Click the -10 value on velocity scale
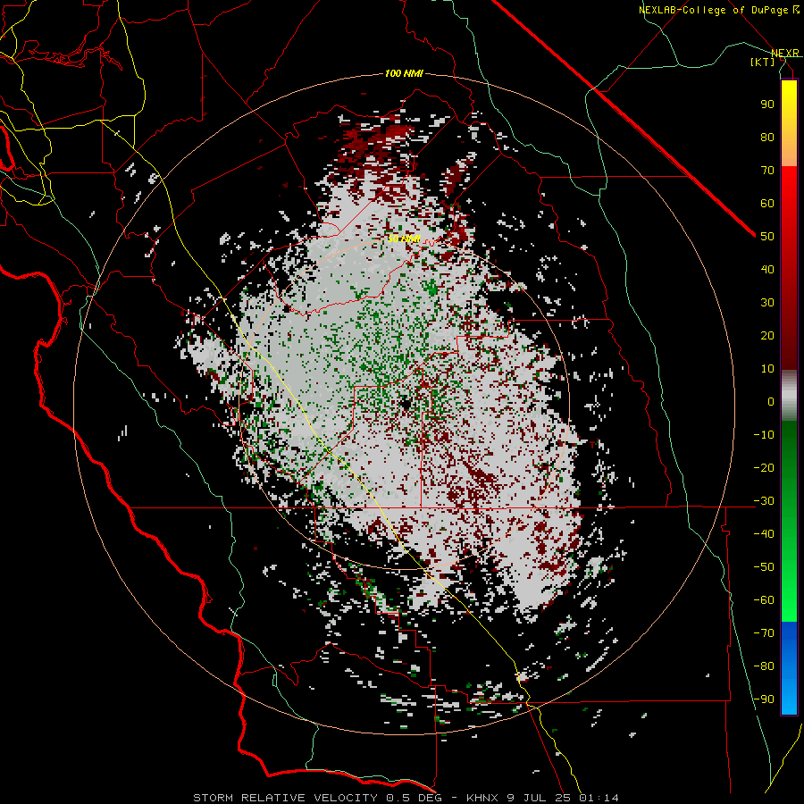 (764, 435)
